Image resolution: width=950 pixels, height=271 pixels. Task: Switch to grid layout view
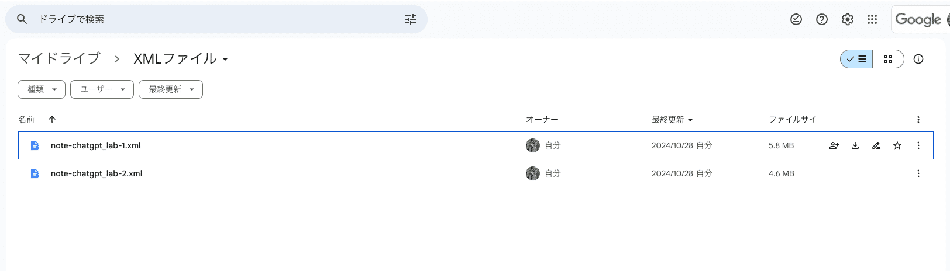coord(888,59)
